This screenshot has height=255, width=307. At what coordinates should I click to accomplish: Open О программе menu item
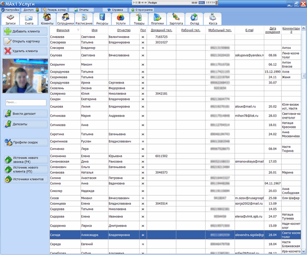click(x=142, y=10)
